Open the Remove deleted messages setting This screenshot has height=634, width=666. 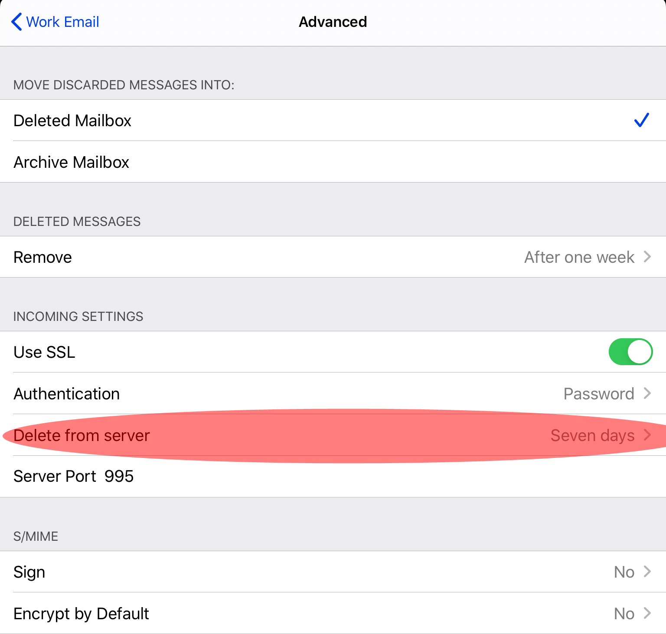click(x=333, y=257)
